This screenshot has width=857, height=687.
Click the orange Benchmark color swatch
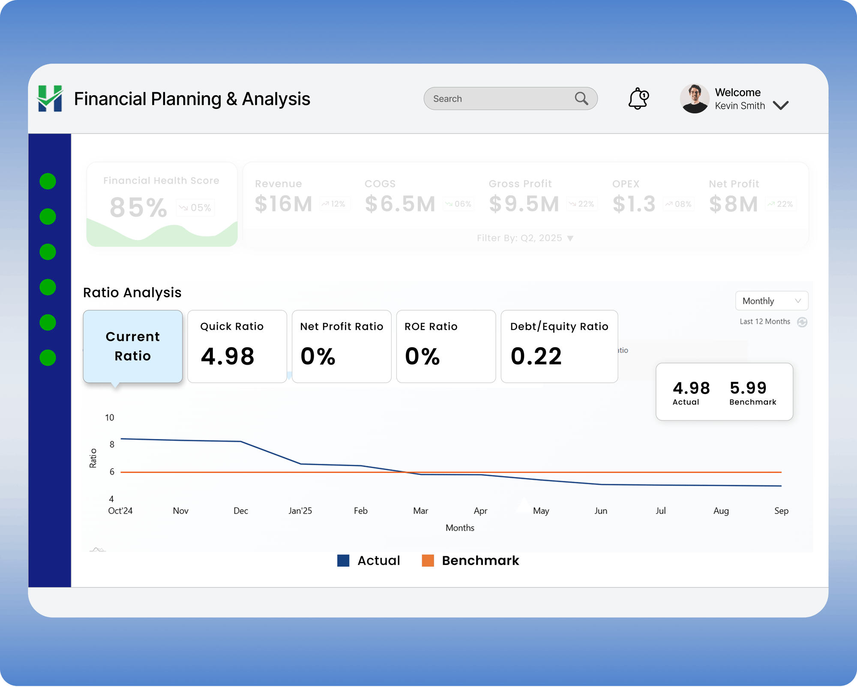click(x=428, y=561)
